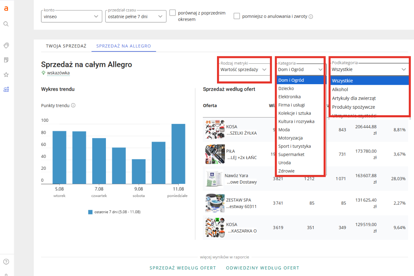Click the 5.08 Tuesday trend bar
This screenshot has height=276, width=414.
pos(59,157)
